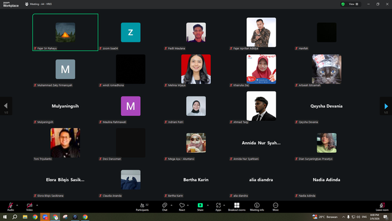
Task: Click the system tray volume icon
Action: [x=358, y=217]
